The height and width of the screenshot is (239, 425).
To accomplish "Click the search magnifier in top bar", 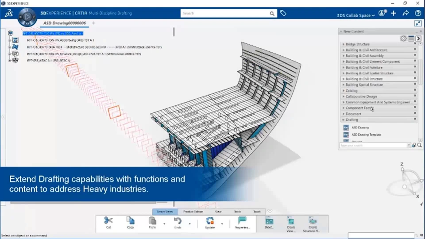I will click(272, 14).
